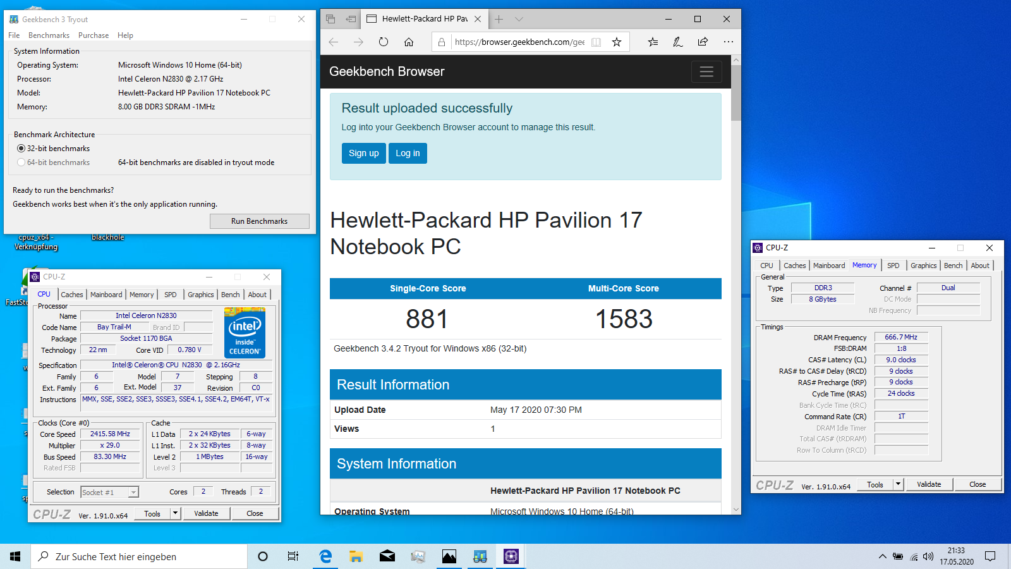1011x569 pixels.
Task: Click the Windows taskbar search box
Action: tap(139, 556)
